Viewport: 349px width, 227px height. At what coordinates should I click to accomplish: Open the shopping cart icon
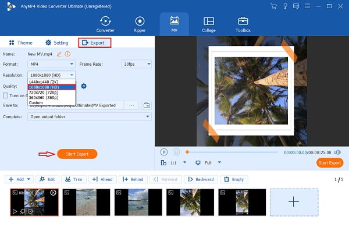[x=273, y=6]
